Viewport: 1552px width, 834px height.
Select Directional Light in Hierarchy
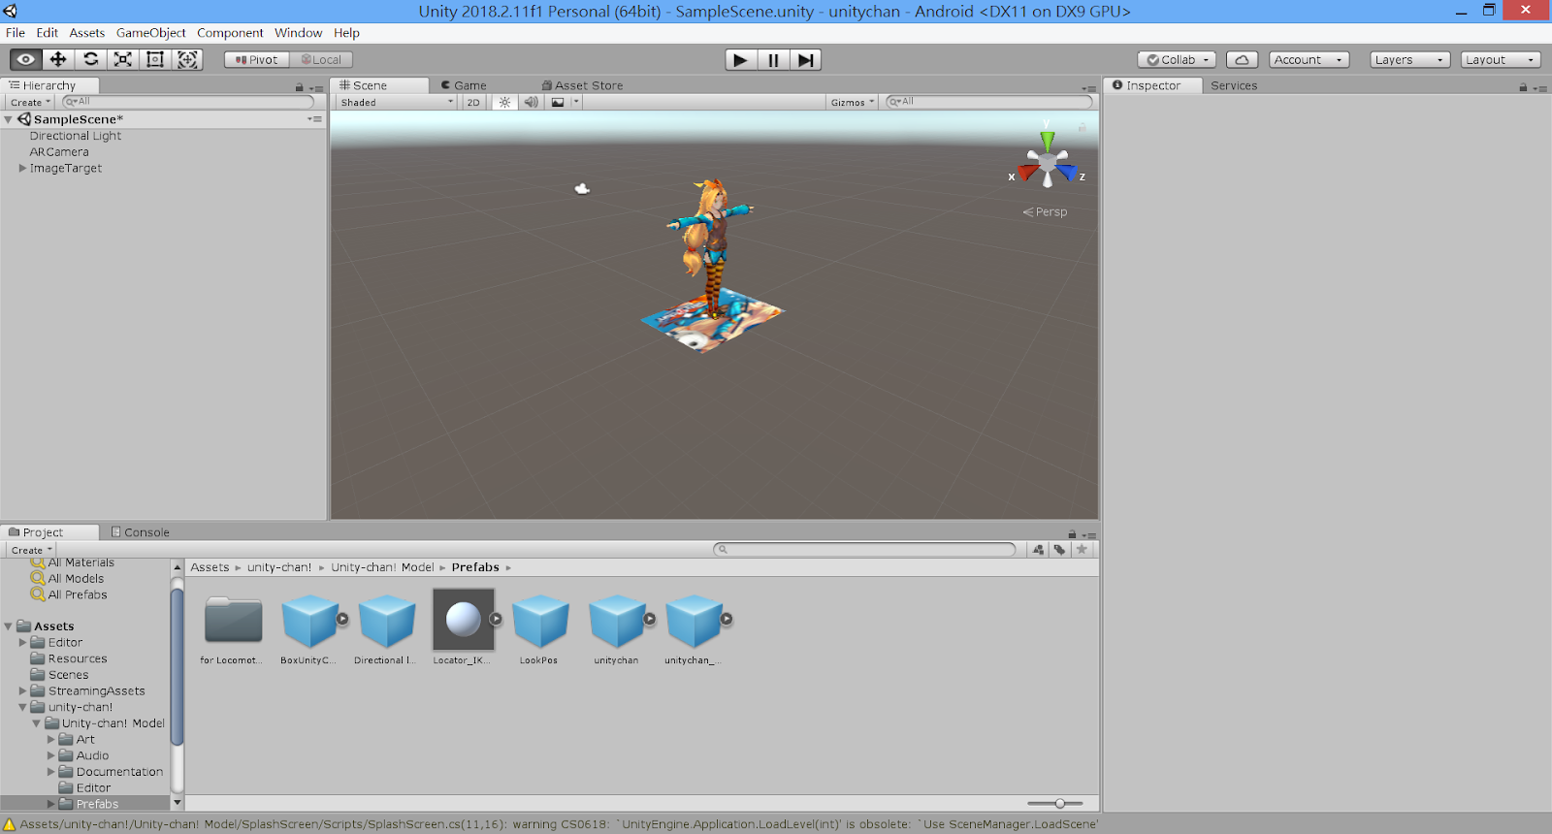[76, 136]
